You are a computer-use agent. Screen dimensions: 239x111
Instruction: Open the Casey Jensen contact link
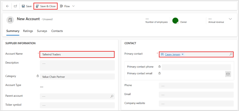click(173, 55)
